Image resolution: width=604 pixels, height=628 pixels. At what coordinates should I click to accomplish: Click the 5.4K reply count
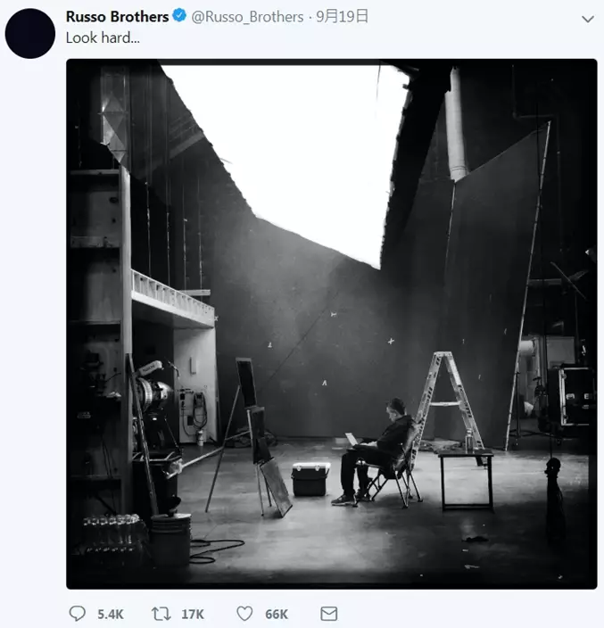point(110,614)
